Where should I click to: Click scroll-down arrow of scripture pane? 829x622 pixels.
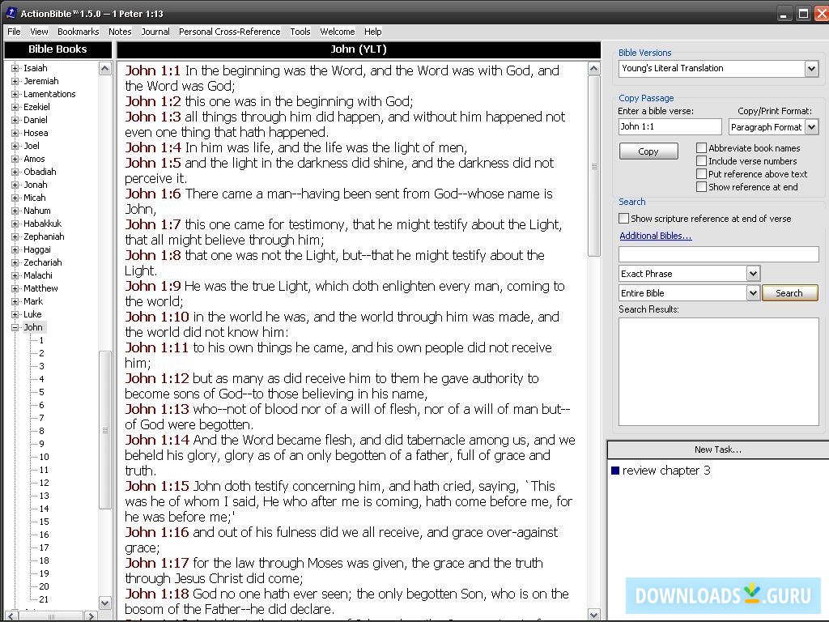(x=593, y=616)
